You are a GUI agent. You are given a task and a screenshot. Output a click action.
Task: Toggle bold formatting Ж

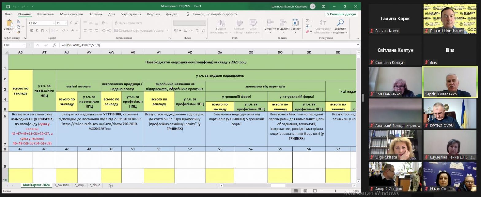pos(31,30)
